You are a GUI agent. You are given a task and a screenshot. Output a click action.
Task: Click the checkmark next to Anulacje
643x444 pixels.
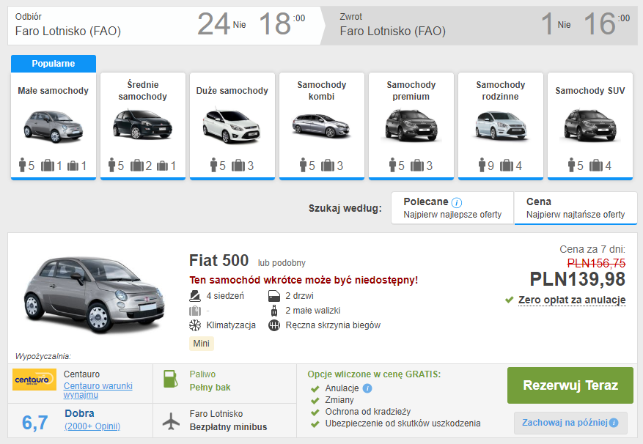tap(315, 388)
